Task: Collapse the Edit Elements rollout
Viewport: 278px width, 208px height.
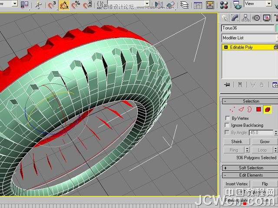Action: (250, 175)
